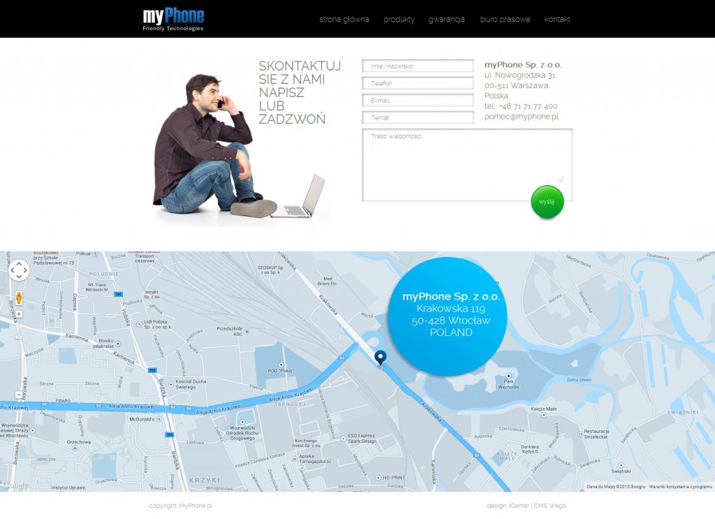This screenshot has width=715, height=519.
Task: Click the Google logo on the map
Action: 16,485
